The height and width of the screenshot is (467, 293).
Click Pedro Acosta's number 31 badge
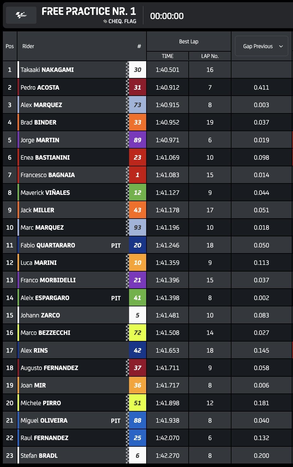(137, 87)
